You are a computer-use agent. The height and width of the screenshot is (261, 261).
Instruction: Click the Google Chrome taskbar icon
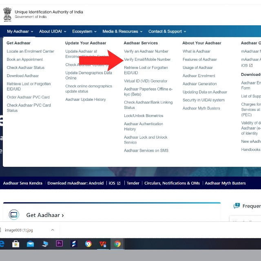[x=117, y=244]
